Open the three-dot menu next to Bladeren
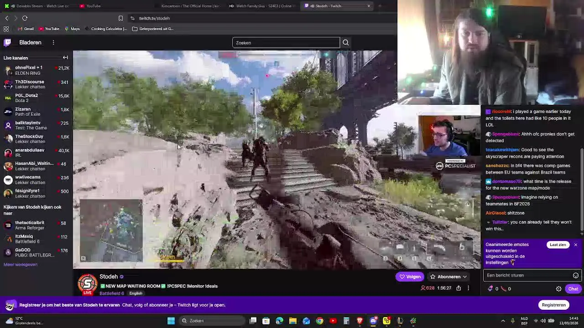 (53, 42)
